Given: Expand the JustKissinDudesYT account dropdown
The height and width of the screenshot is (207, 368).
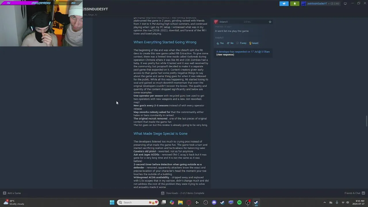Looking at the screenshot, I should (329, 3).
